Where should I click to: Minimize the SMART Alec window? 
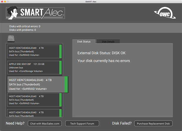click(x=5, y=2)
